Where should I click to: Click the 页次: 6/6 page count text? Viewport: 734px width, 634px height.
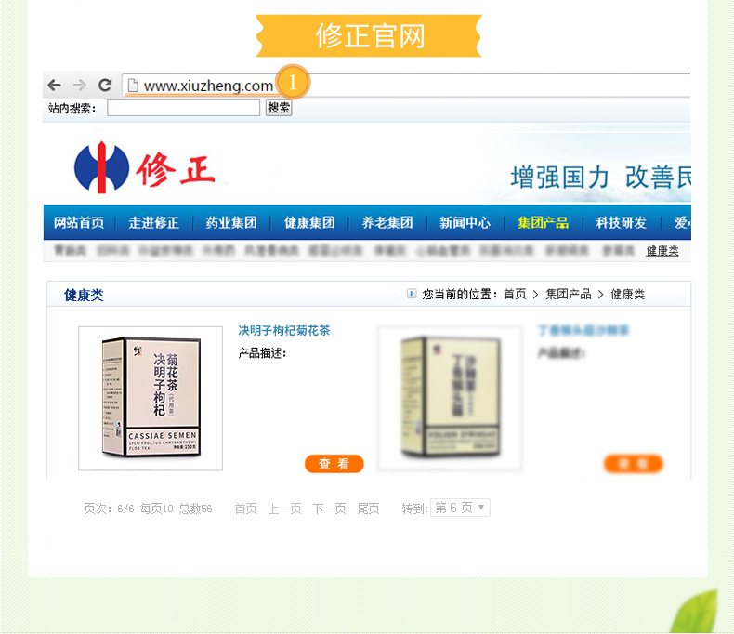(109, 509)
